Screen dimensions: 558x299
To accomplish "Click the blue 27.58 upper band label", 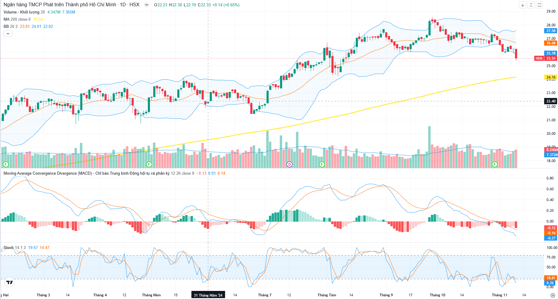I will (551, 31).
